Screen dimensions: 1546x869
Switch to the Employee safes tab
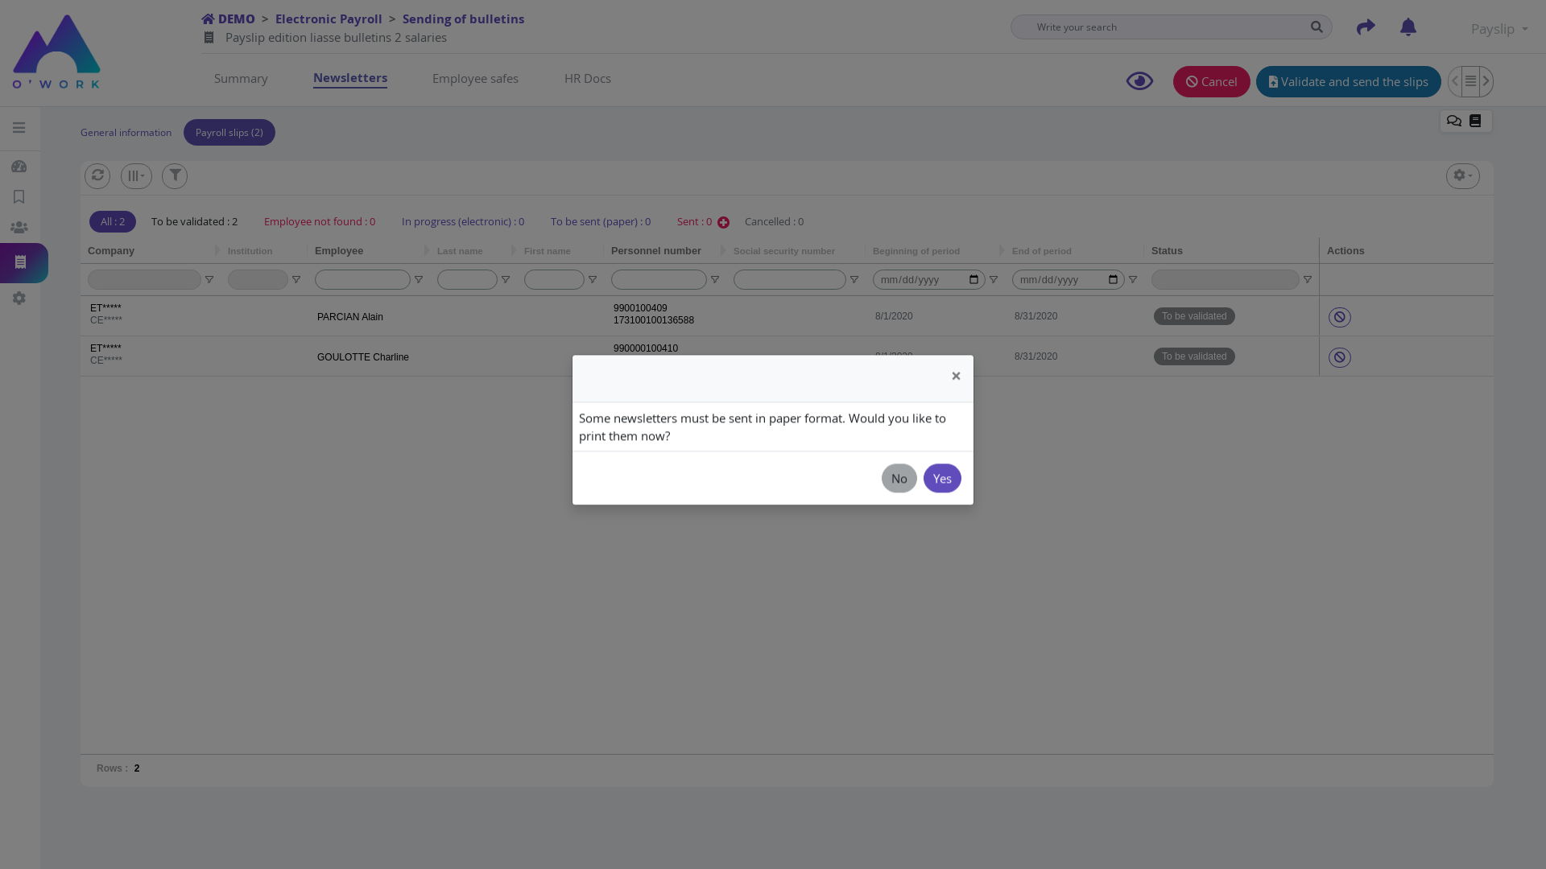475,79
